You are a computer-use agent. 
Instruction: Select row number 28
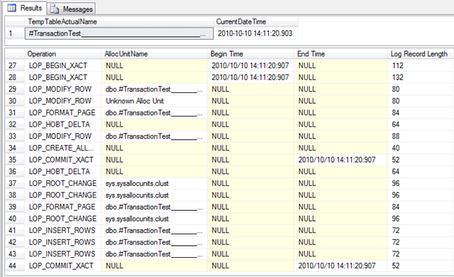pos(15,77)
